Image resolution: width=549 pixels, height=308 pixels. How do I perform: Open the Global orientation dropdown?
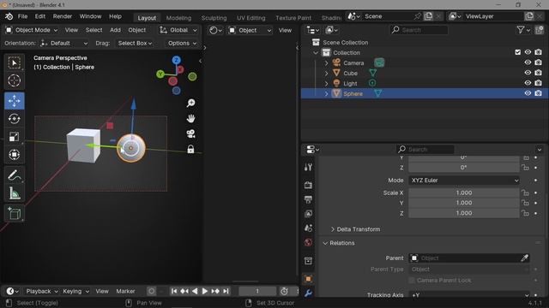[178, 30]
